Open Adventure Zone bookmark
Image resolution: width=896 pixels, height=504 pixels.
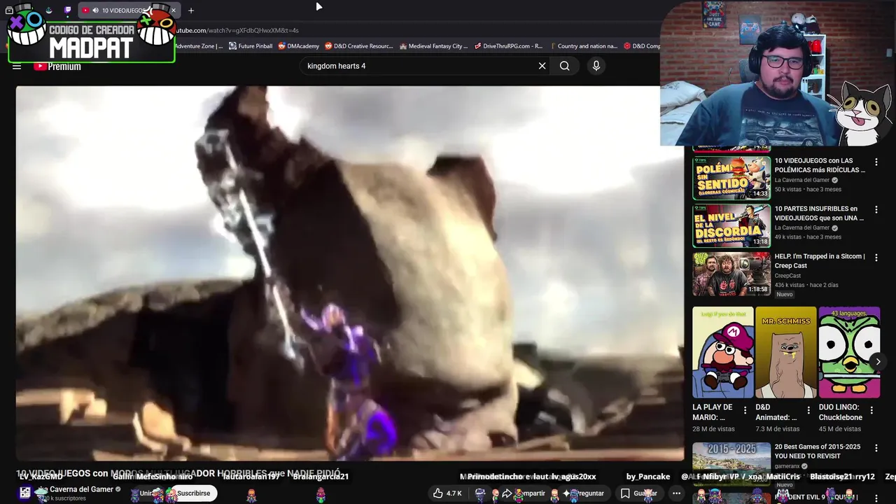tap(199, 46)
